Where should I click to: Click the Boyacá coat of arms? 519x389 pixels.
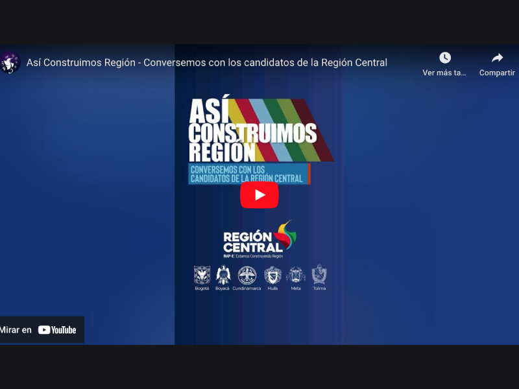[223, 275]
